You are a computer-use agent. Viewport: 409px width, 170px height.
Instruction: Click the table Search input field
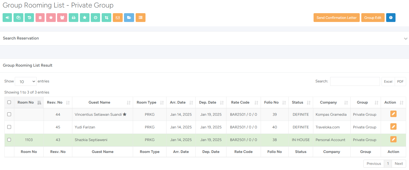[x=355, y=81]
